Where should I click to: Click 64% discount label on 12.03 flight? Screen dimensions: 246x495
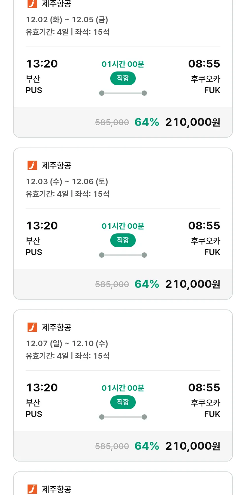coord(147,284)
